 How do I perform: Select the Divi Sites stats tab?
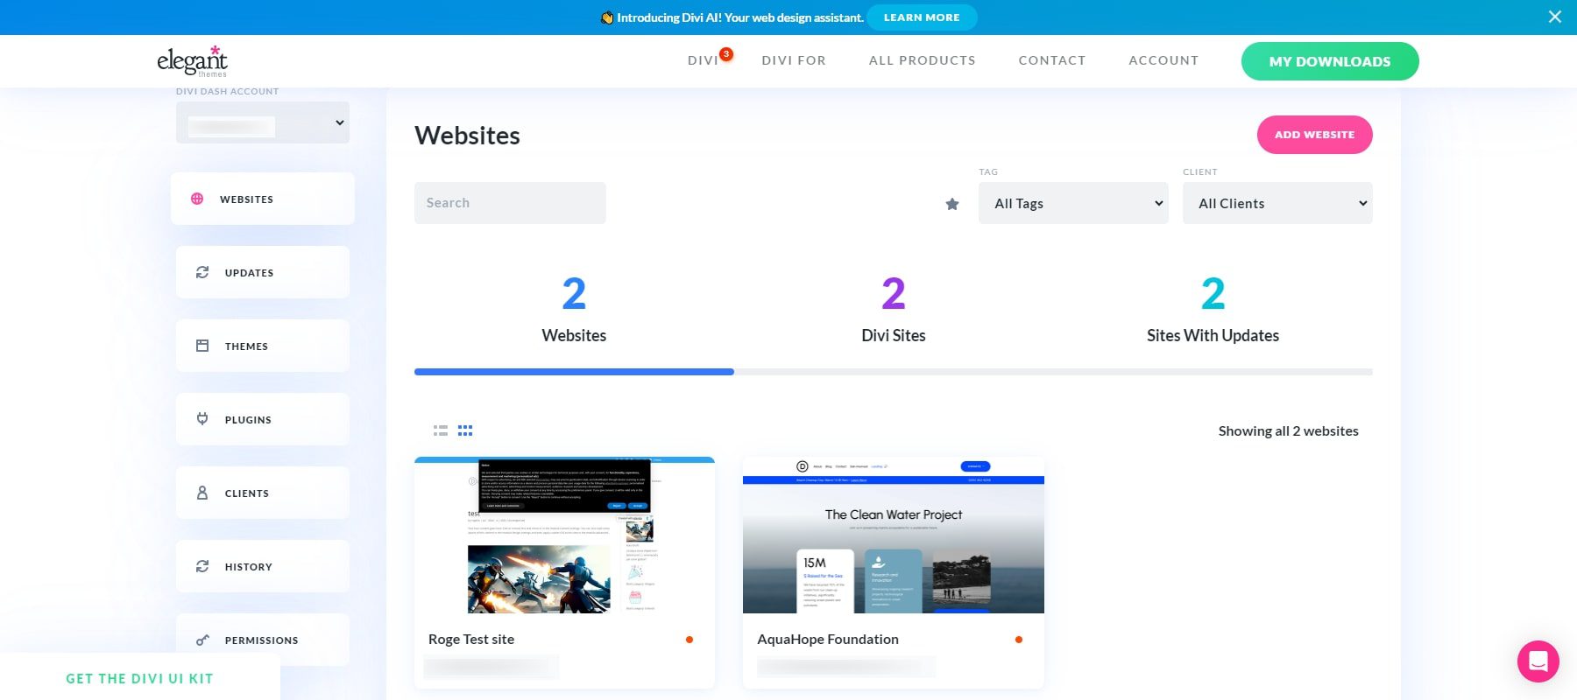[x=894, y=311]
